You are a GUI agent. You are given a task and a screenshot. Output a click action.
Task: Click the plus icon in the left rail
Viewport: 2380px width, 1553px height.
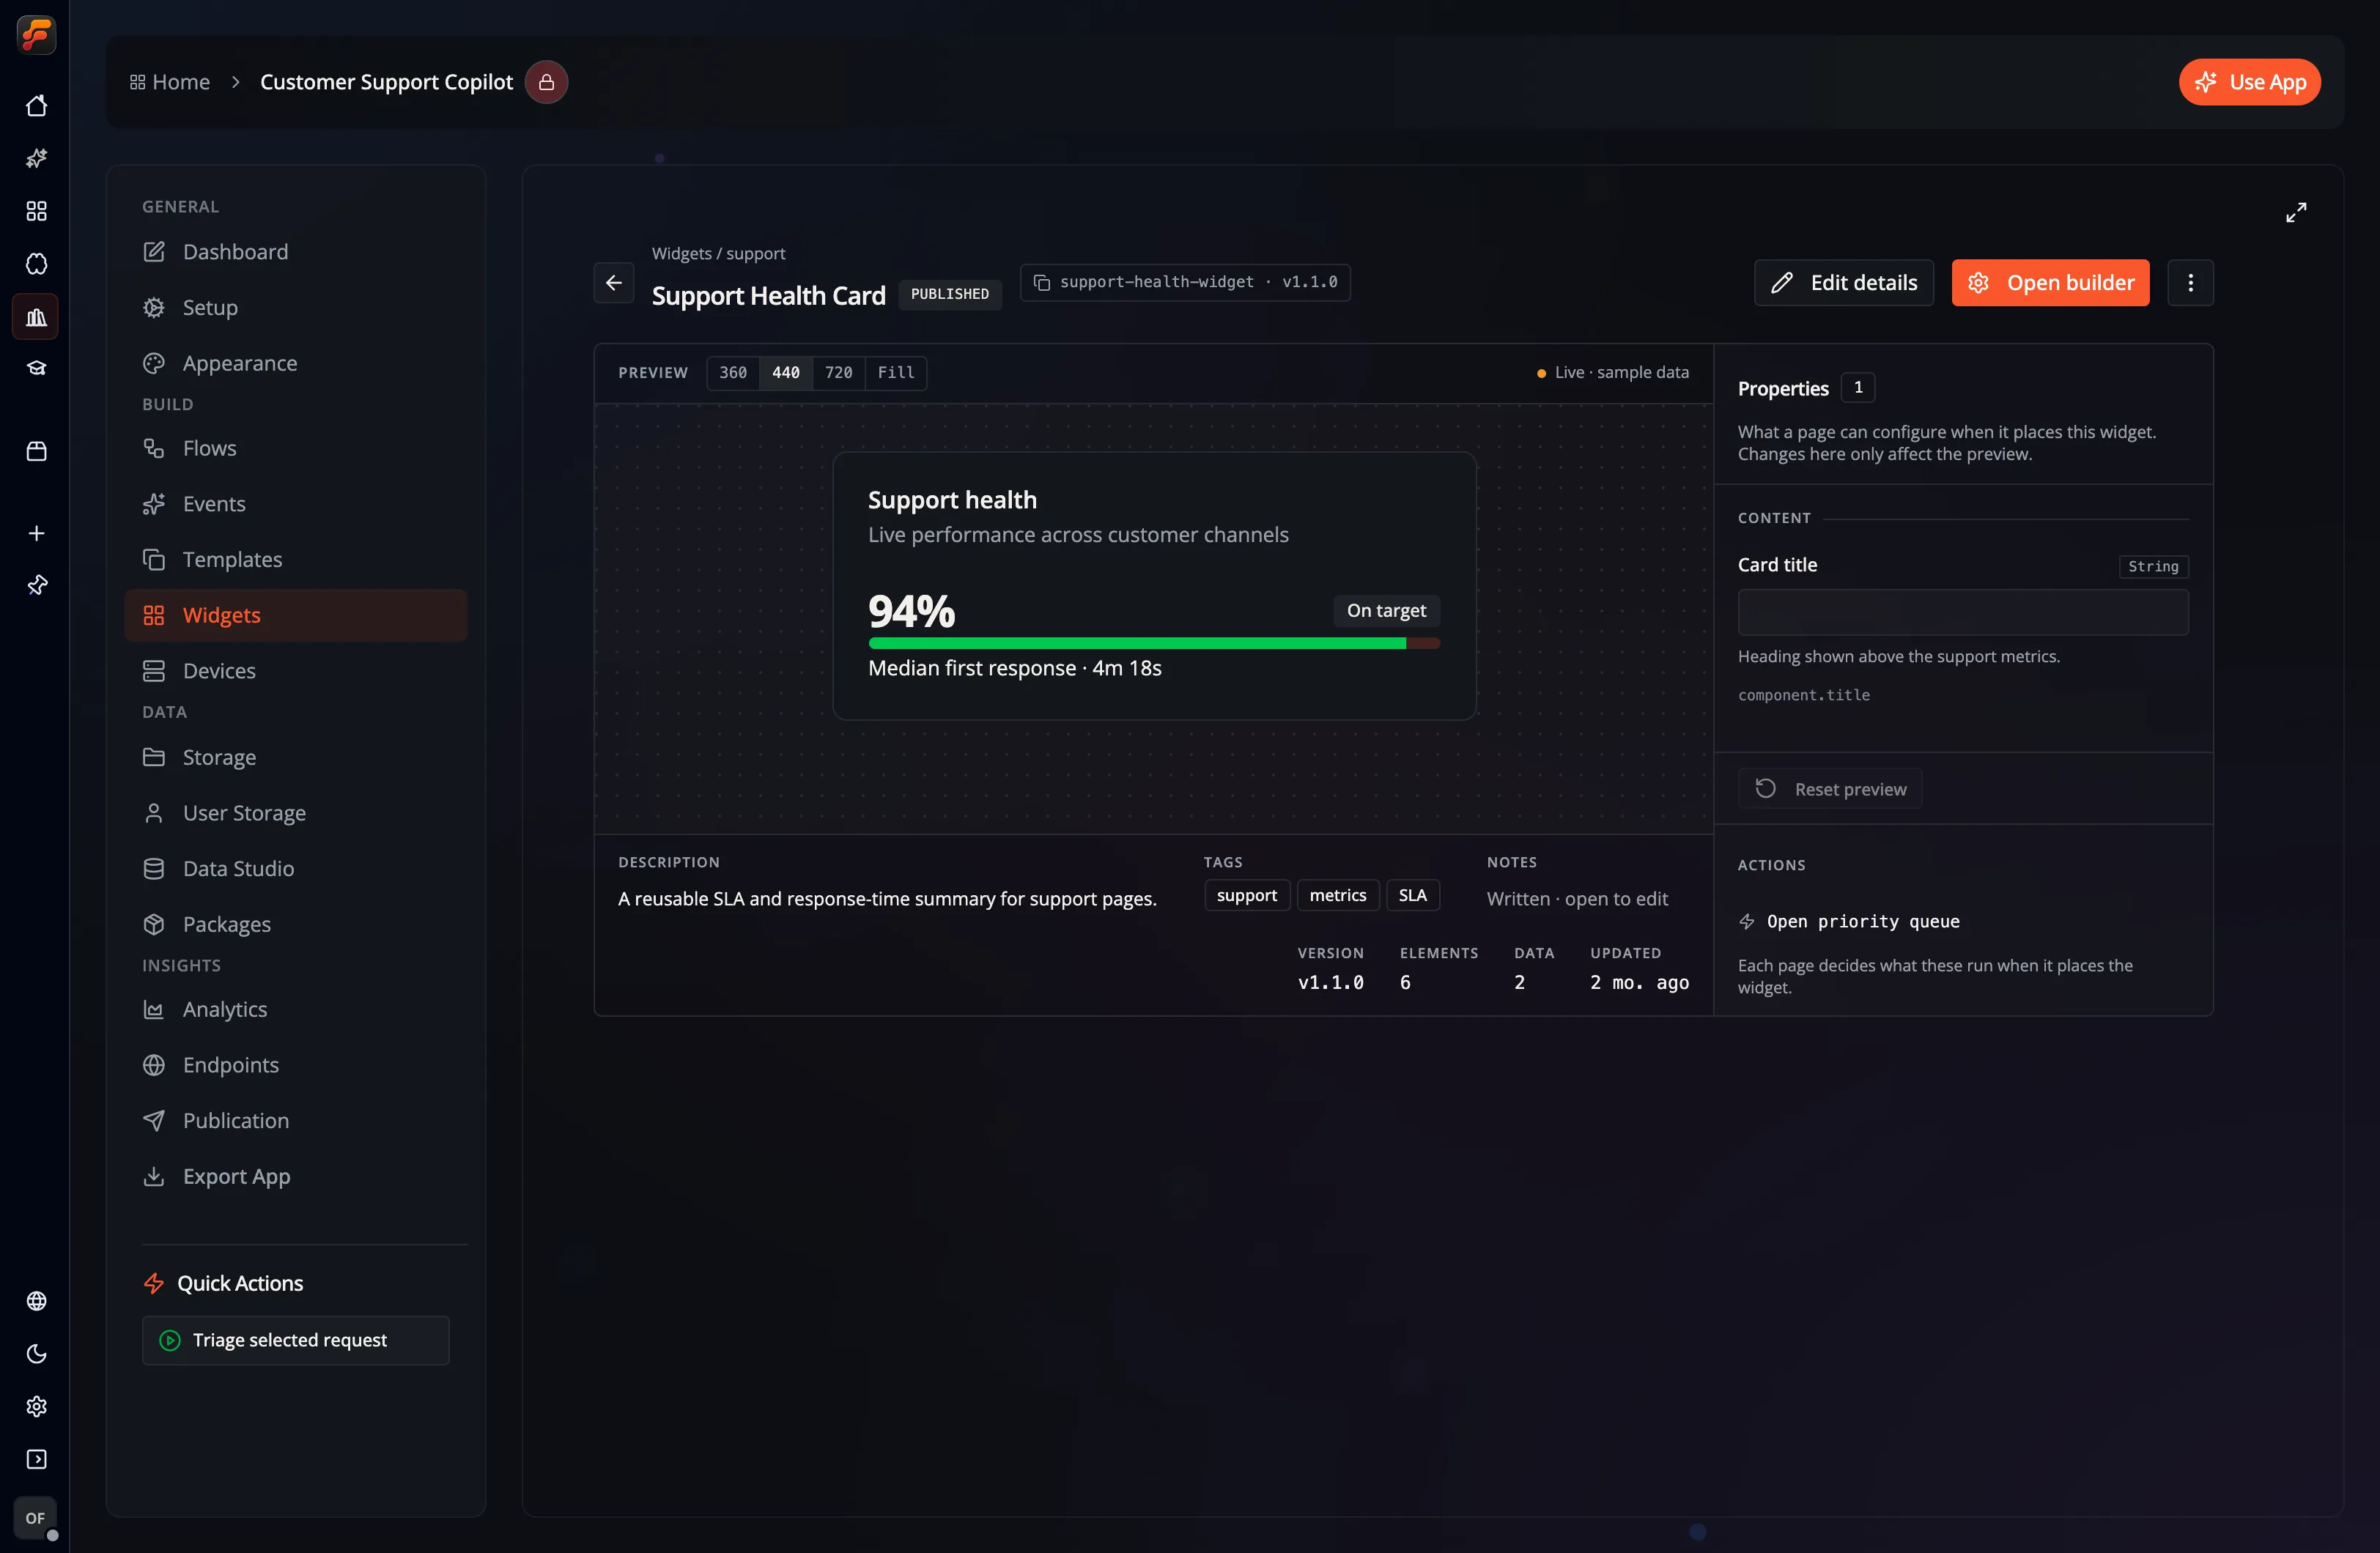point(36,533)
